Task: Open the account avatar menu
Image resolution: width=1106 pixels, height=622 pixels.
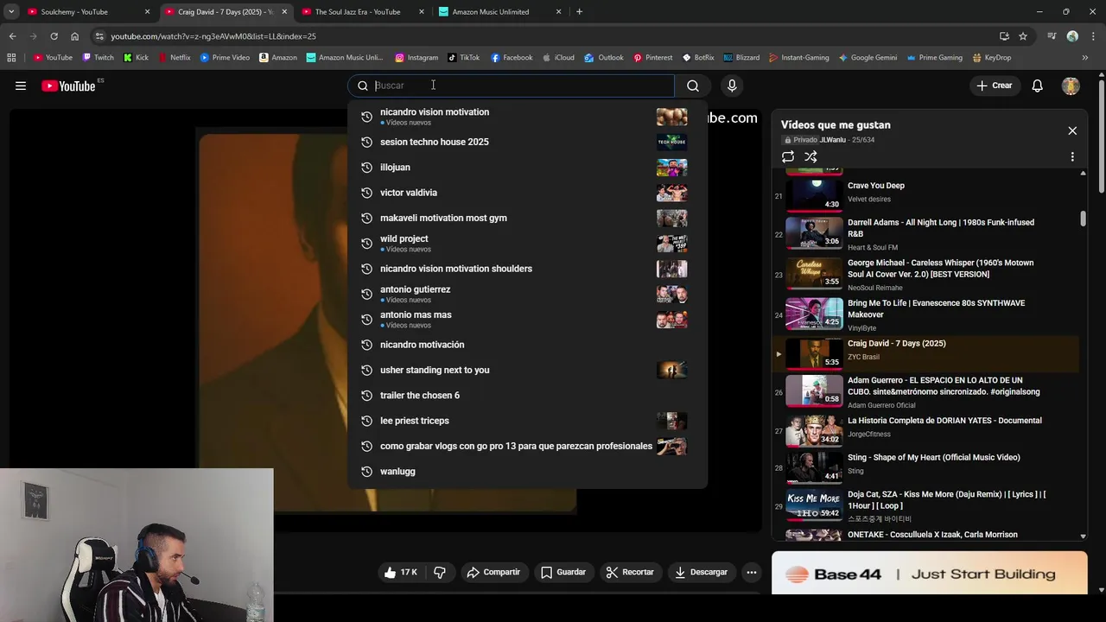Action: (1071, 86)
